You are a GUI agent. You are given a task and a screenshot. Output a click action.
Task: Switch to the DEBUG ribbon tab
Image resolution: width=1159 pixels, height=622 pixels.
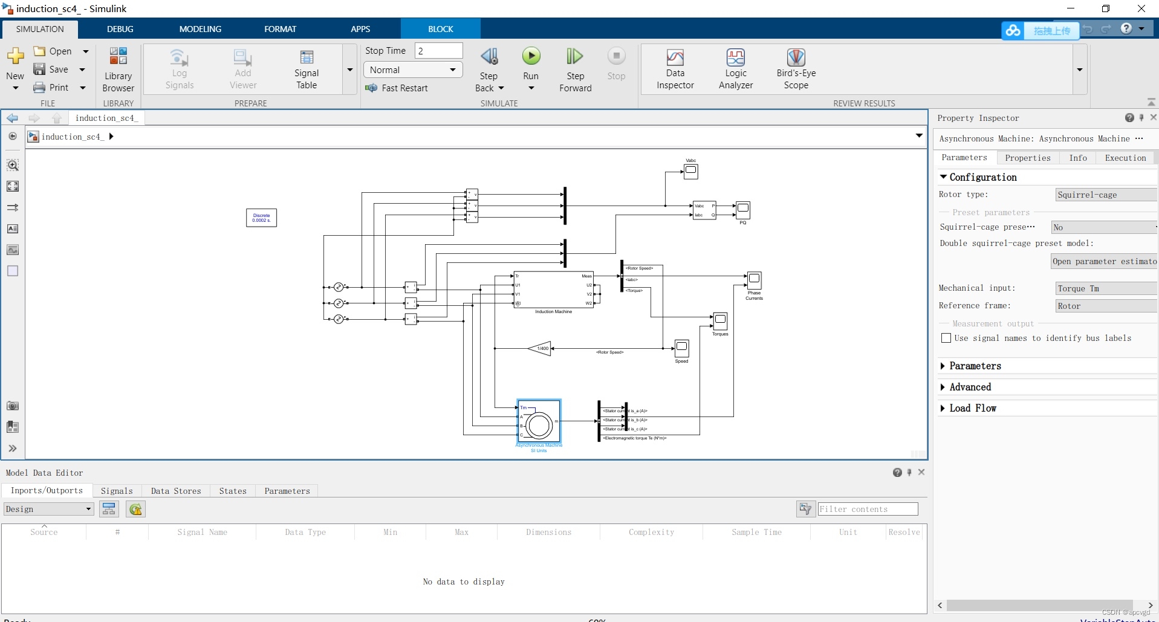(120, 29)
